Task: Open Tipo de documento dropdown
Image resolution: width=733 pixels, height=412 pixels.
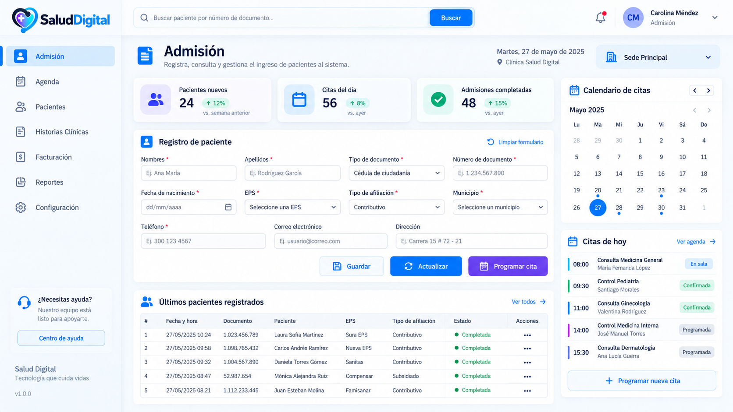Action: (x=396, y=173)
